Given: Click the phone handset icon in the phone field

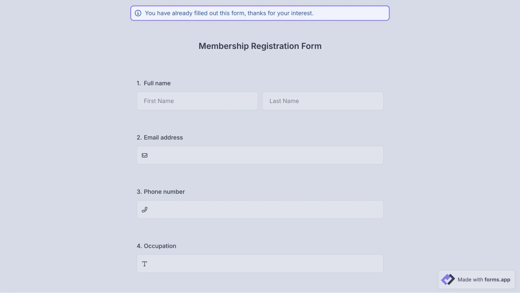Looking at the screenshot, I should click(145, 209).
